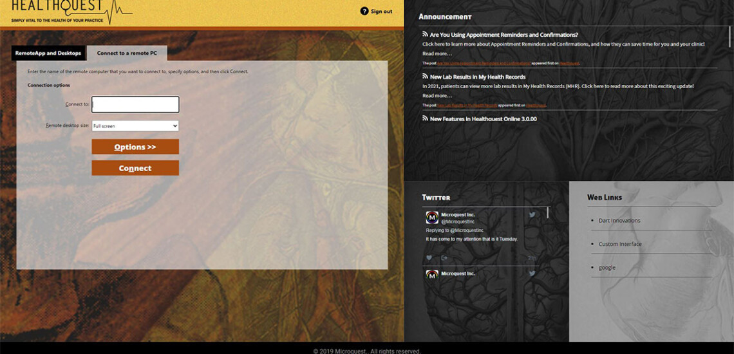Click the Twitter bird icon on first tweet
This screenshot has width=734, height=354.
(532, 214)
